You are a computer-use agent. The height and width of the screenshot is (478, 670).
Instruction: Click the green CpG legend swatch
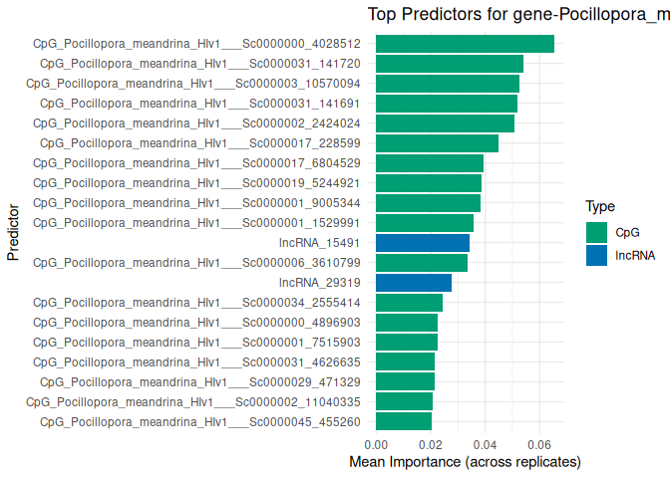pyautogui.click(x=596, y=233)
